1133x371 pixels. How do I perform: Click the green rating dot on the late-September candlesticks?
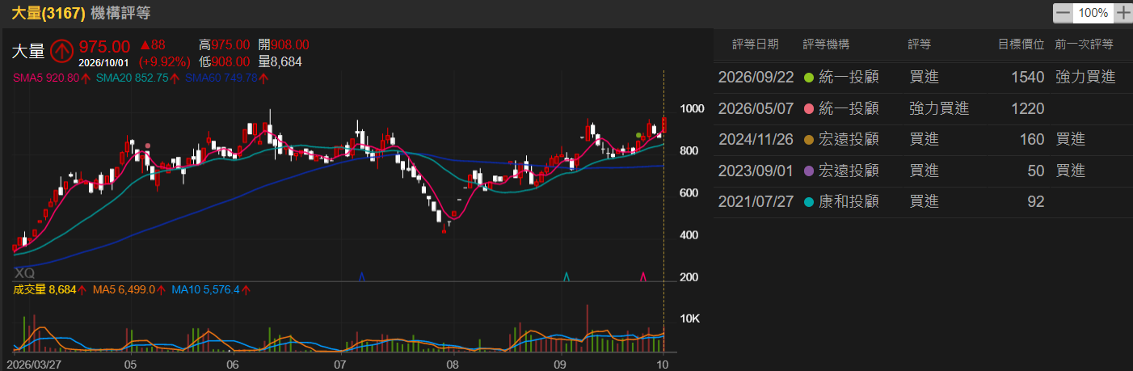click(x=638, y=135)
